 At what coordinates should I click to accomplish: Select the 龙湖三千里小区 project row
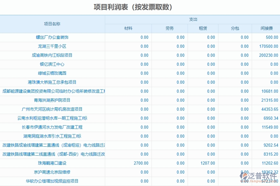[x=53, y=46]
